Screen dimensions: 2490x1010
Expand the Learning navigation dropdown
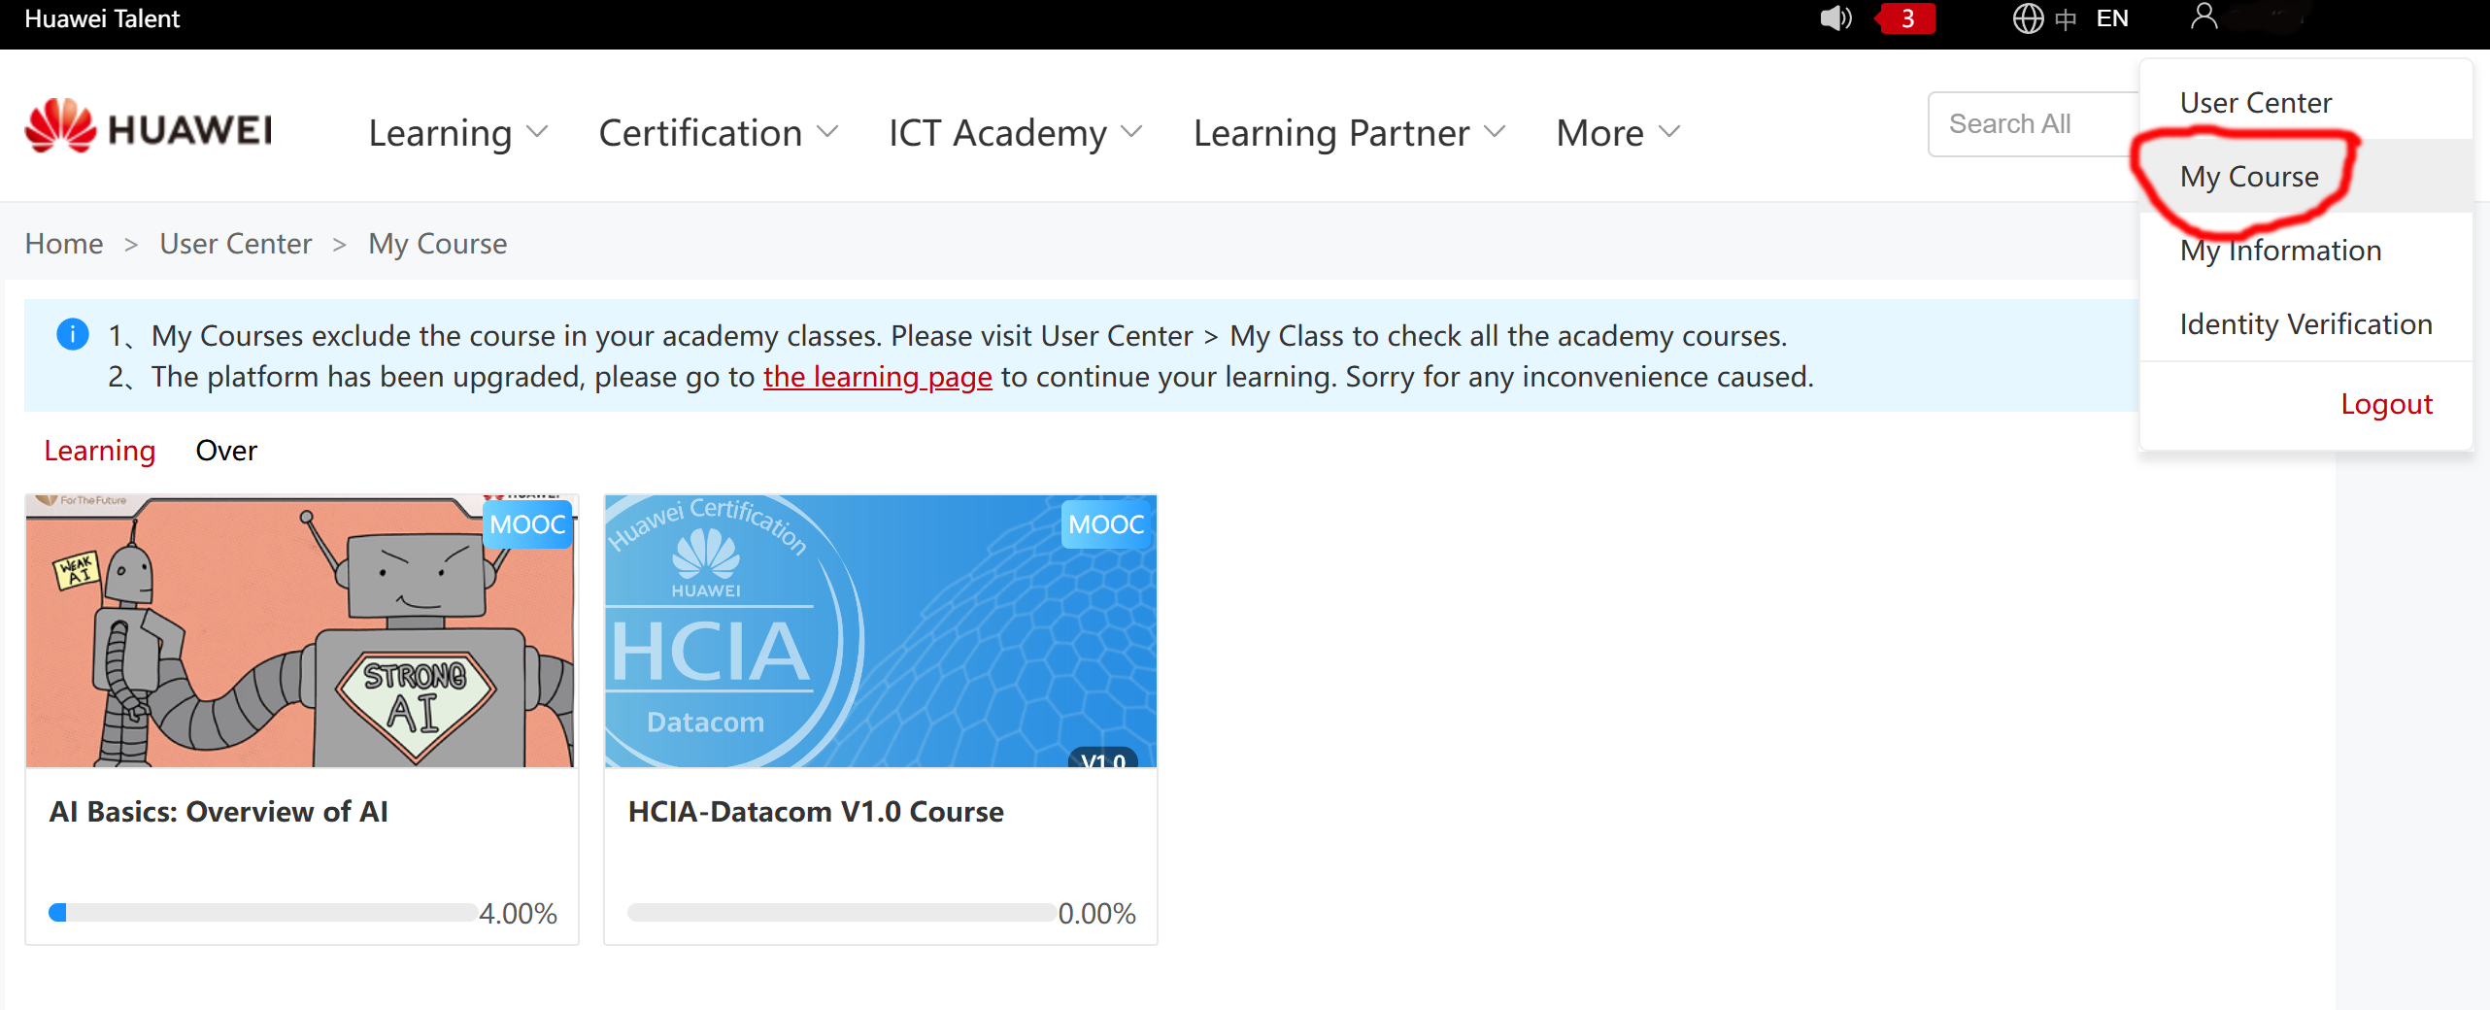click(x=458, y=133)
